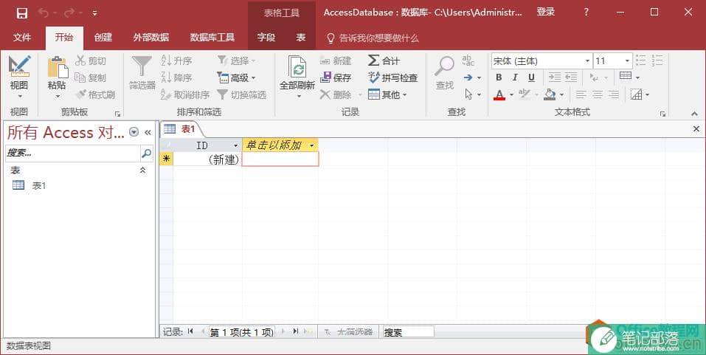Align text left

[581, 94]
